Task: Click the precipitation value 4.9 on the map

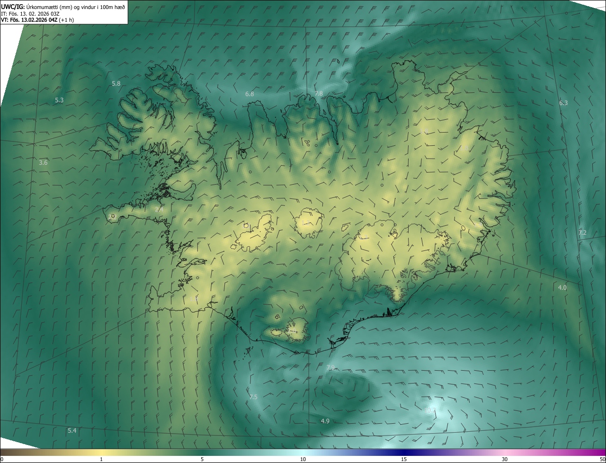Action: 325,421
